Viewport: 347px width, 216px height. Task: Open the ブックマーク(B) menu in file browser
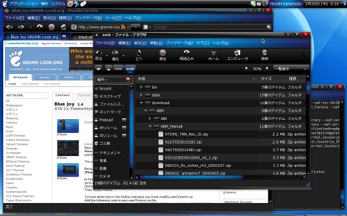click(179, 43)
